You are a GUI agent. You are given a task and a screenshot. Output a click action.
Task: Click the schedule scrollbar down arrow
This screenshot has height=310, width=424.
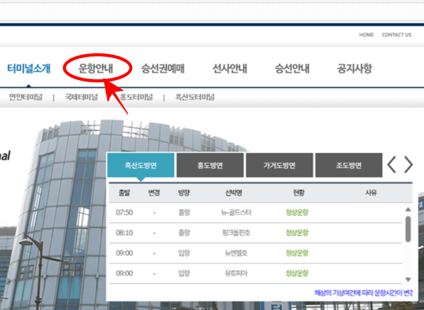(x=408, y=280)
